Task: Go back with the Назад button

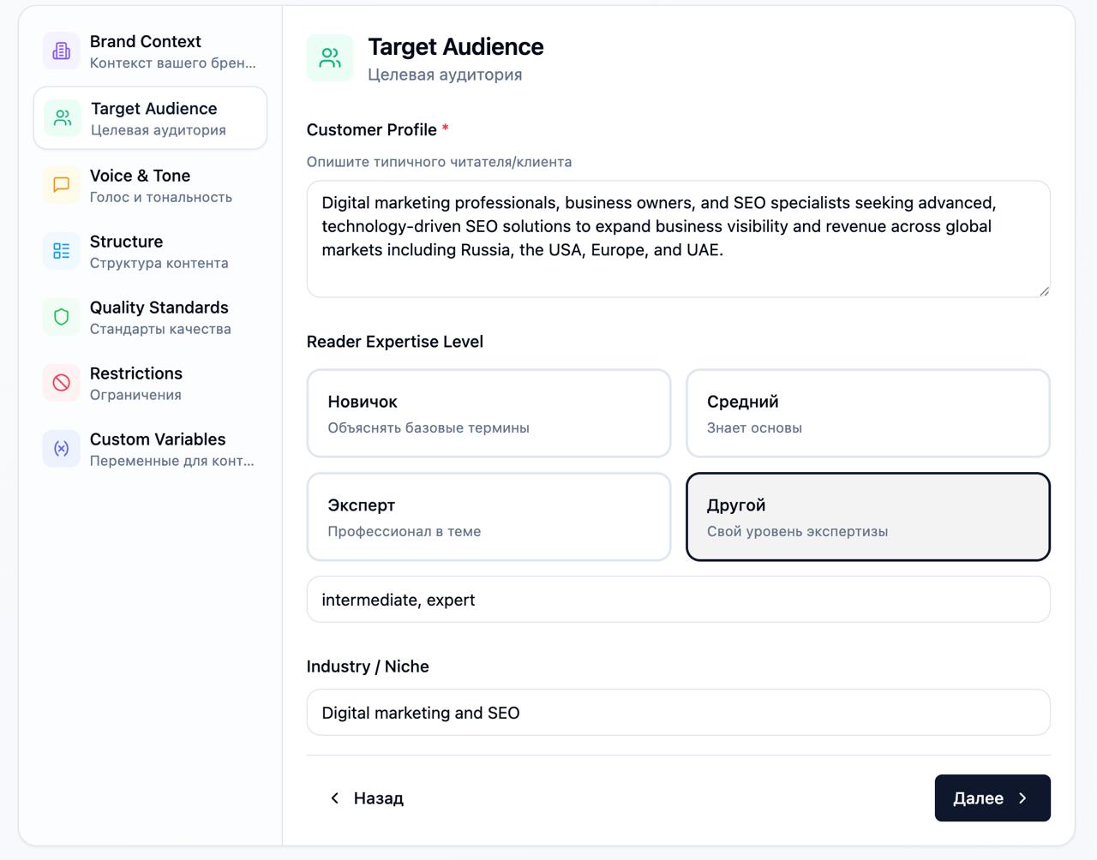Action: point(367,798)
